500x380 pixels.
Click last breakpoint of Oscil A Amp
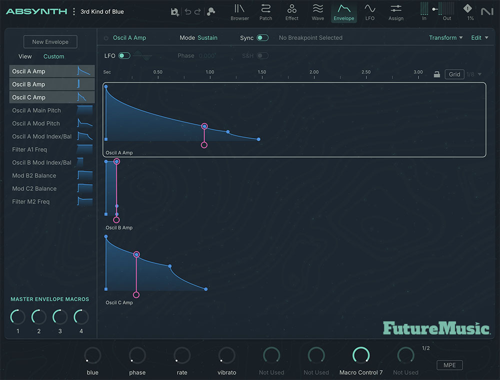(x=258, y=139)
